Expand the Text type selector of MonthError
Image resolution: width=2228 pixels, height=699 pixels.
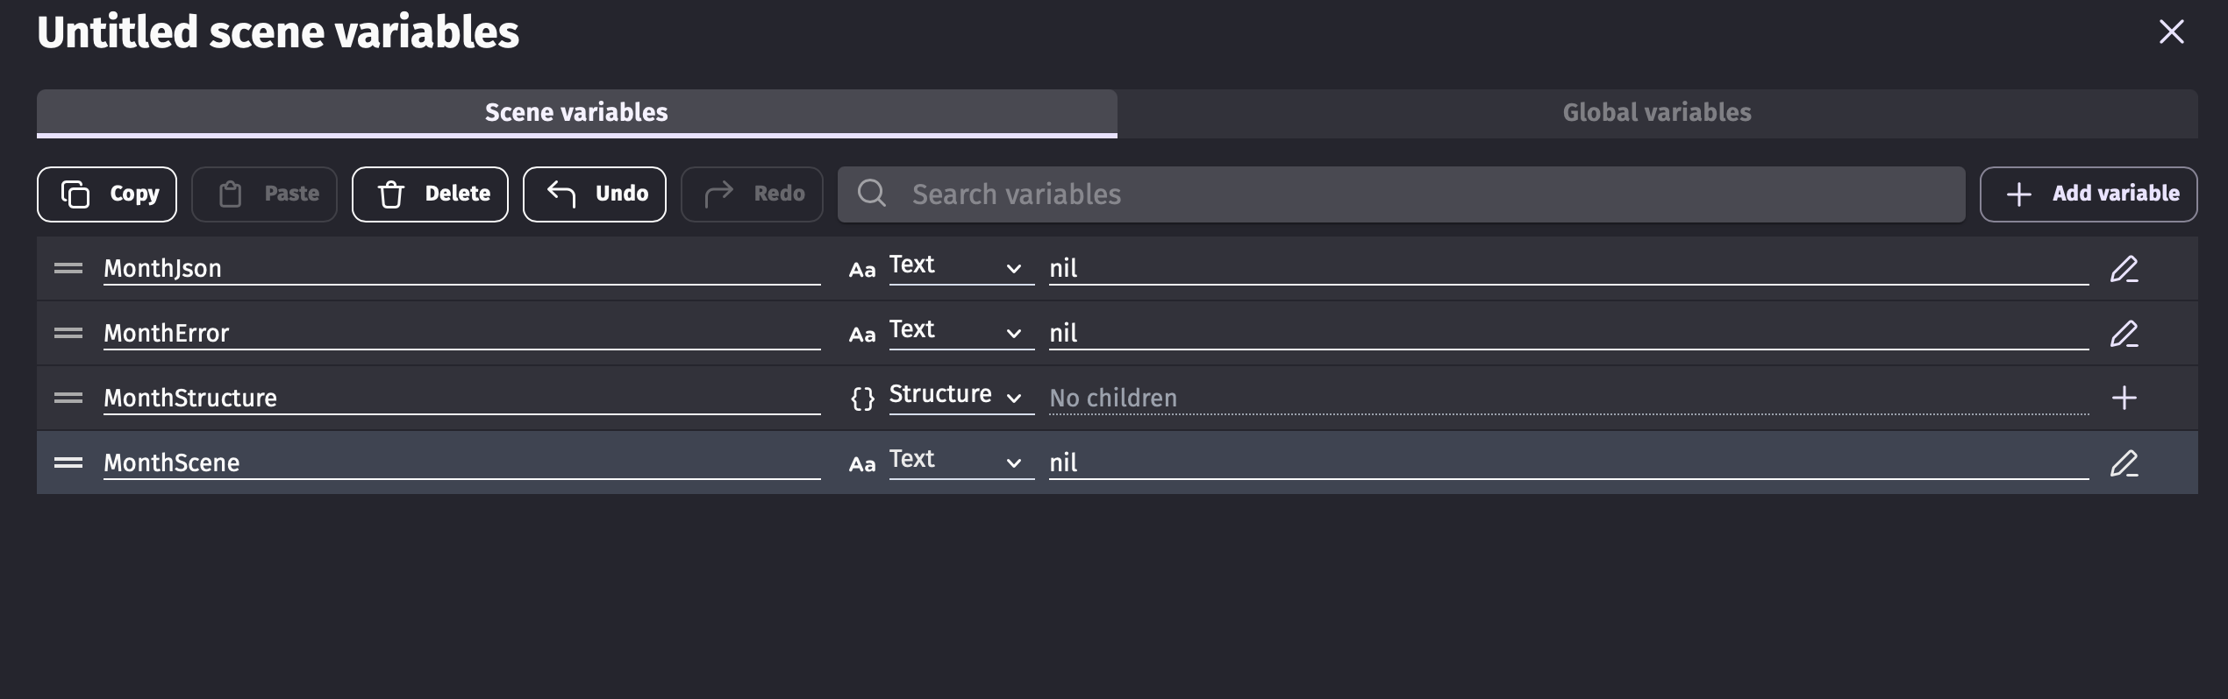click(x=960, y=331)
